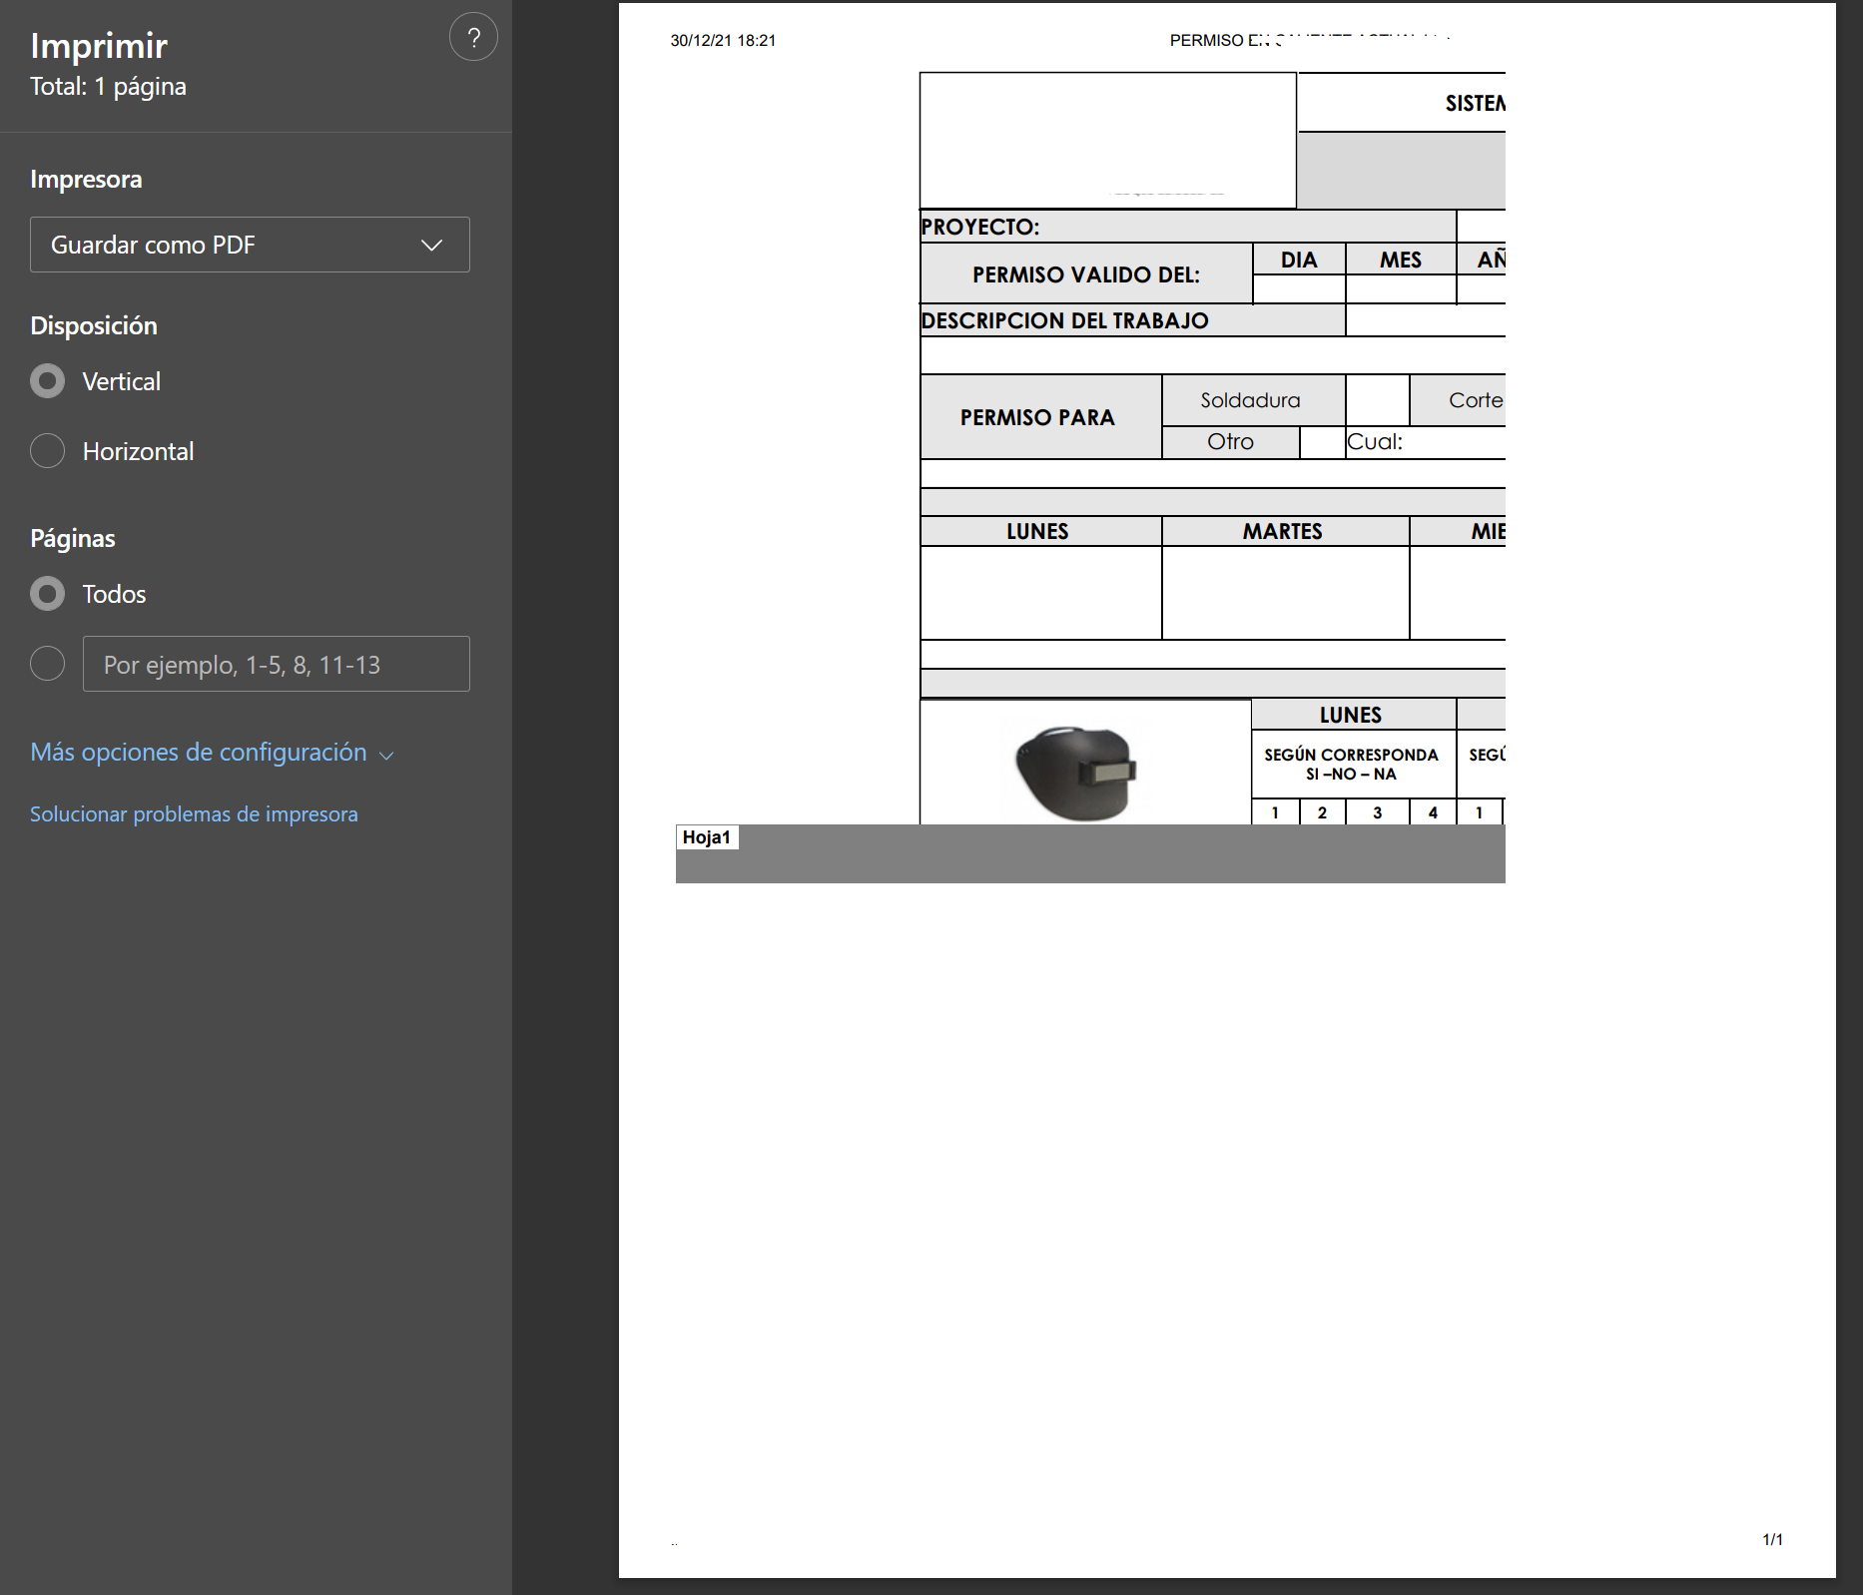Open the print help question mark icon
The image size is (1863, 1595).
point(473,38)
